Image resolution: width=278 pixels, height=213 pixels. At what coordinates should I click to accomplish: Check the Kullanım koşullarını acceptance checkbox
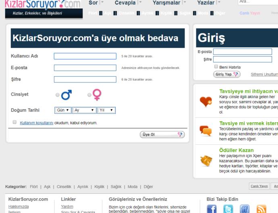click(15, 122)
